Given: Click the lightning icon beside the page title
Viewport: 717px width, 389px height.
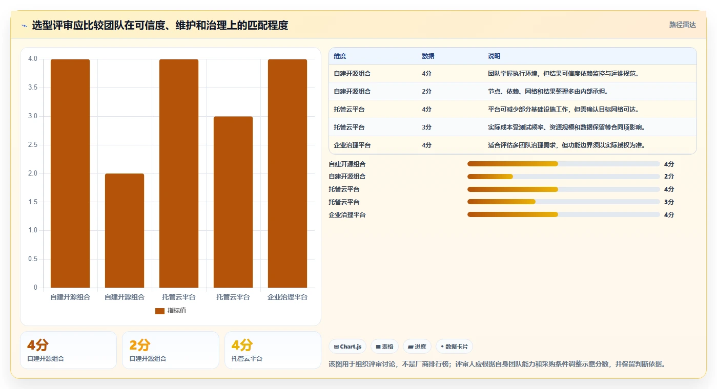Looking at the screenshot, I should [x=25, y=26].
